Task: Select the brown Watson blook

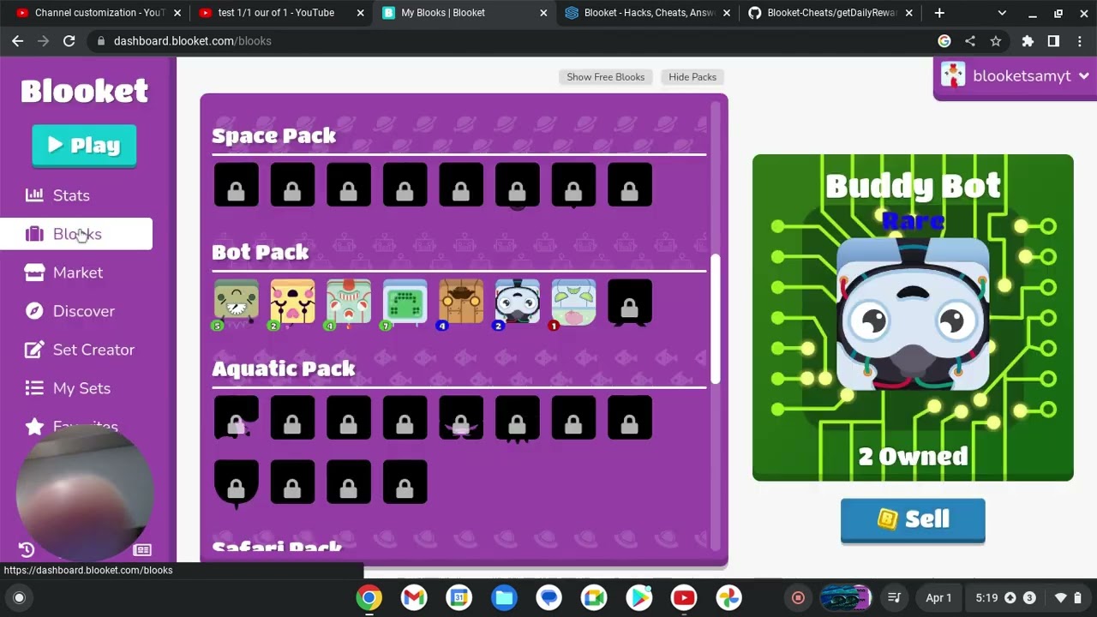Action: tap(461, 303)
